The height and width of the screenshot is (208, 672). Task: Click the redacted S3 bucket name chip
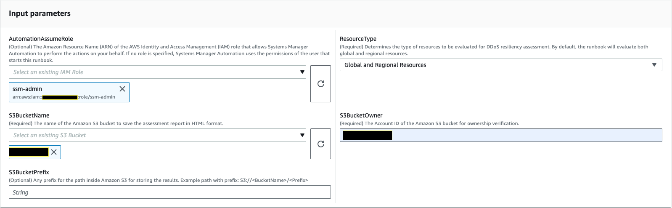pyautogui.click(x=29, y=152)
